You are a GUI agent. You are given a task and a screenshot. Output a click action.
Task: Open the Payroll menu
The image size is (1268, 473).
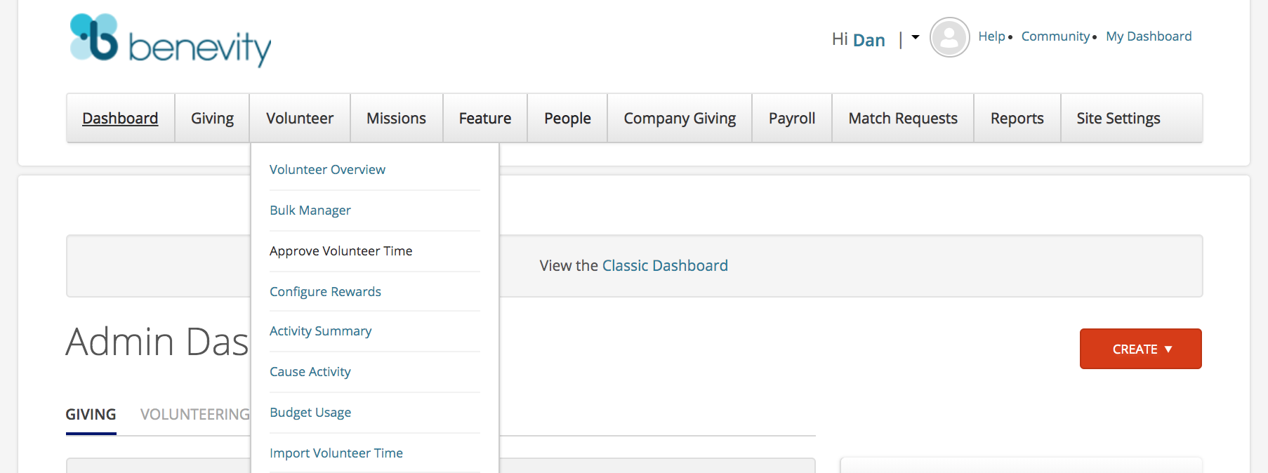[792, 118]
